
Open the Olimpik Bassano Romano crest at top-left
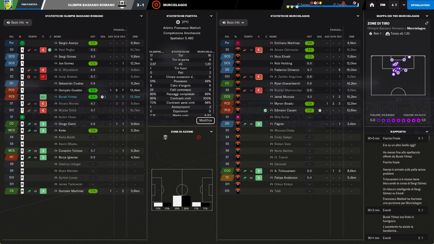[8, 5]
